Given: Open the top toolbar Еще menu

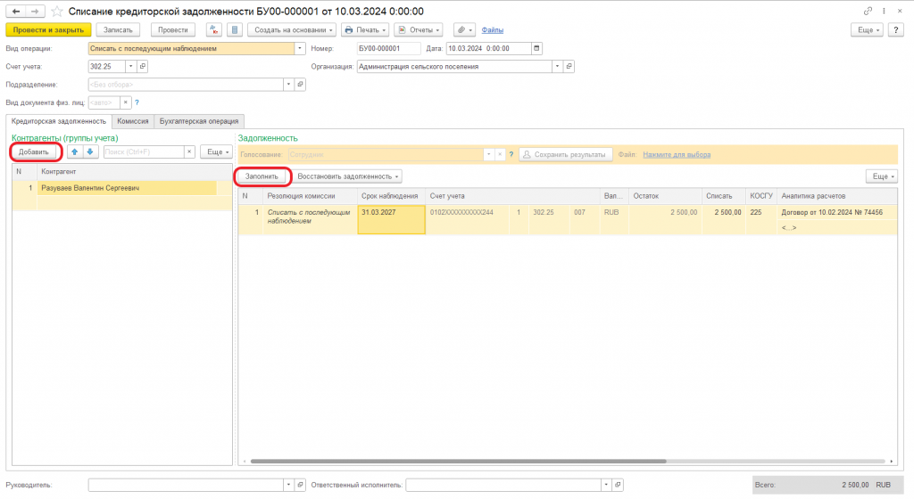Looking at the screenshot, I should coord(868,29).
